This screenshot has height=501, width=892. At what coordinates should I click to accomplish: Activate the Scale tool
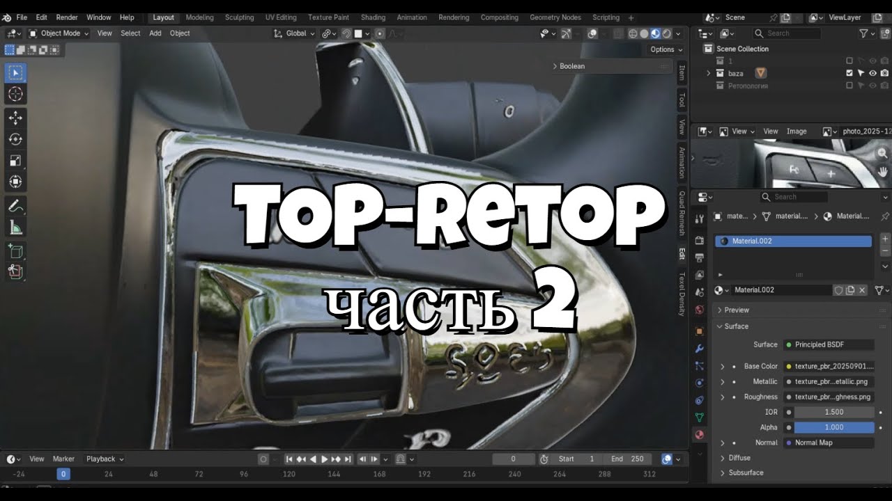tap(15, 161)
